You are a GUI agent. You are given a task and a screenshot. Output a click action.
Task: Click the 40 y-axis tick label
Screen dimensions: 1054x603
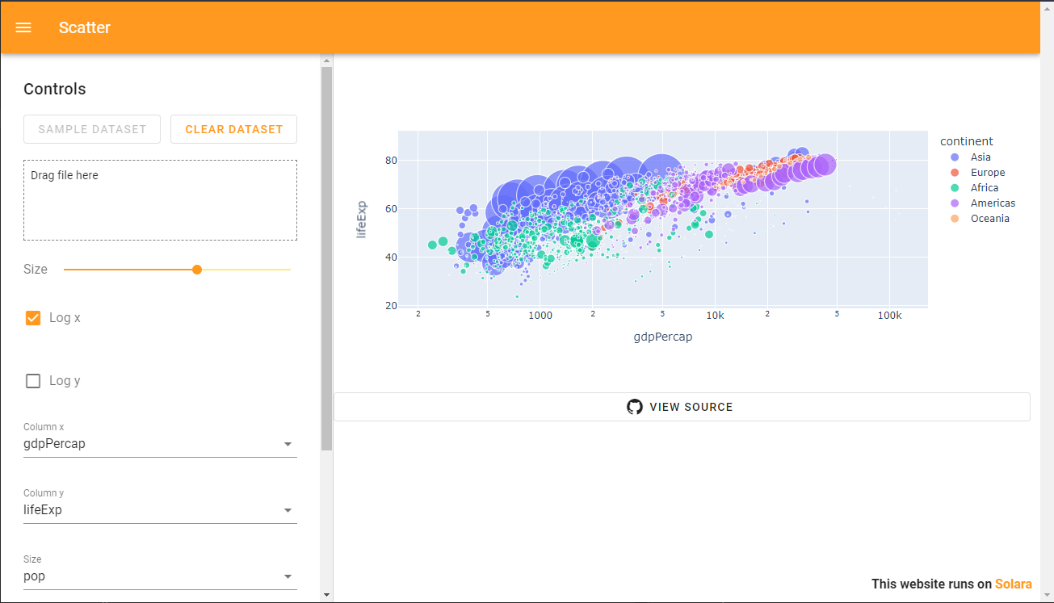[390, 258]
